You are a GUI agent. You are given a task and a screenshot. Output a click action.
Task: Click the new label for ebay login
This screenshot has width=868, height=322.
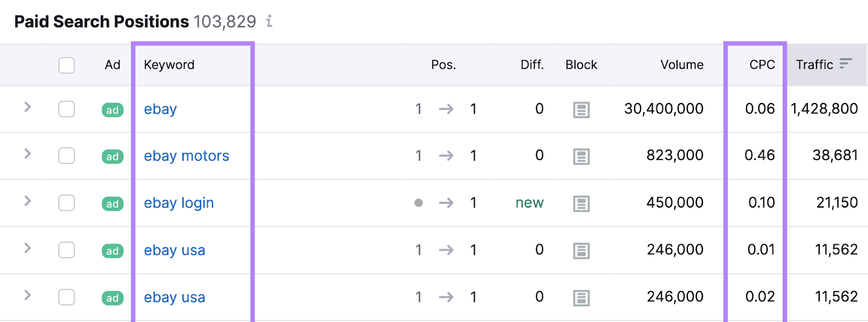[529, 203]
